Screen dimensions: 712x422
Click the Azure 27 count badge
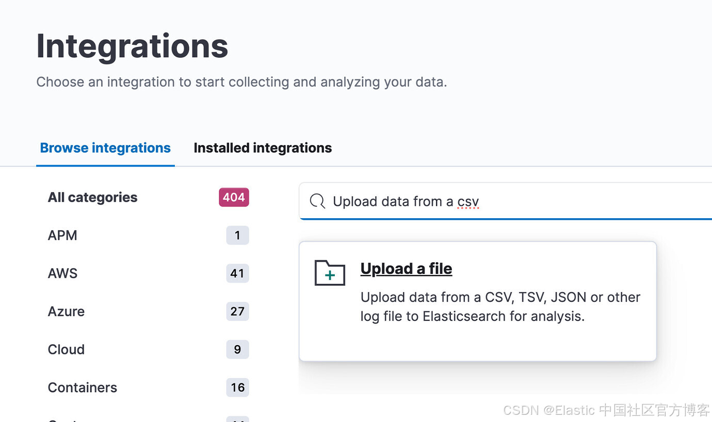(237, 312)
